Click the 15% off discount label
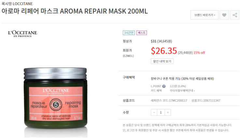The image size is (242, 139). (199, 53)
